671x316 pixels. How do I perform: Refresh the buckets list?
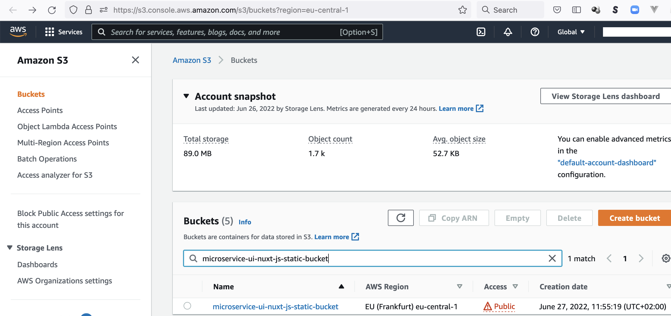tap(401, 218)
